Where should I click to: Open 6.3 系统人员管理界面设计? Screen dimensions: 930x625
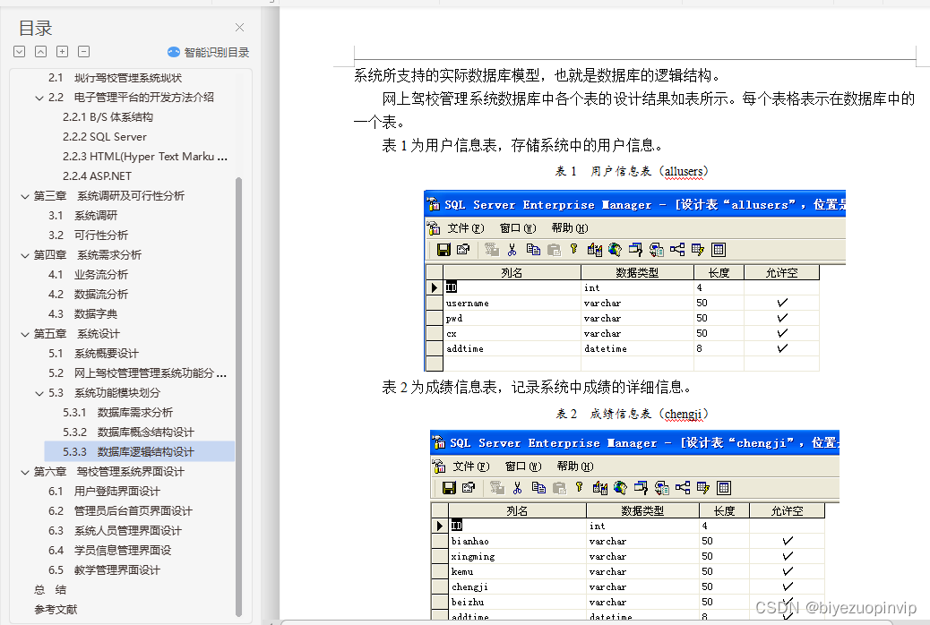(115, 531)
